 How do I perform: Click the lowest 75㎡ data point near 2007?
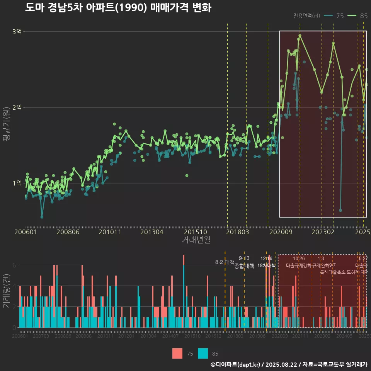click(x=42, y=217)
